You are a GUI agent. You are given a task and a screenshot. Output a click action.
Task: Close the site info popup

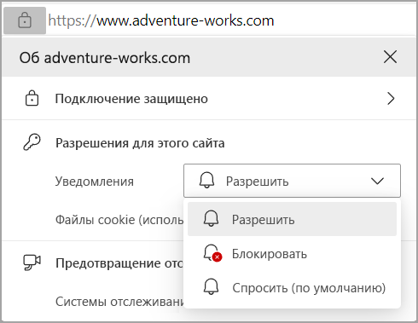(390, 57)
